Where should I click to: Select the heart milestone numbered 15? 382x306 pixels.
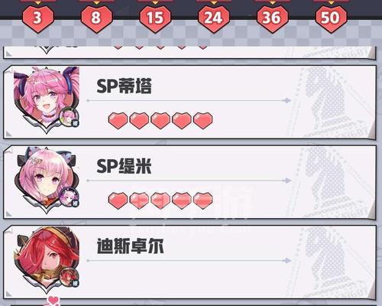(x=155, y=19)
